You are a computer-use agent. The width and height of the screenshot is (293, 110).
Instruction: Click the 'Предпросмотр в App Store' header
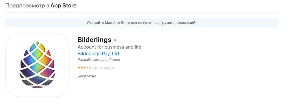[41, 6]
